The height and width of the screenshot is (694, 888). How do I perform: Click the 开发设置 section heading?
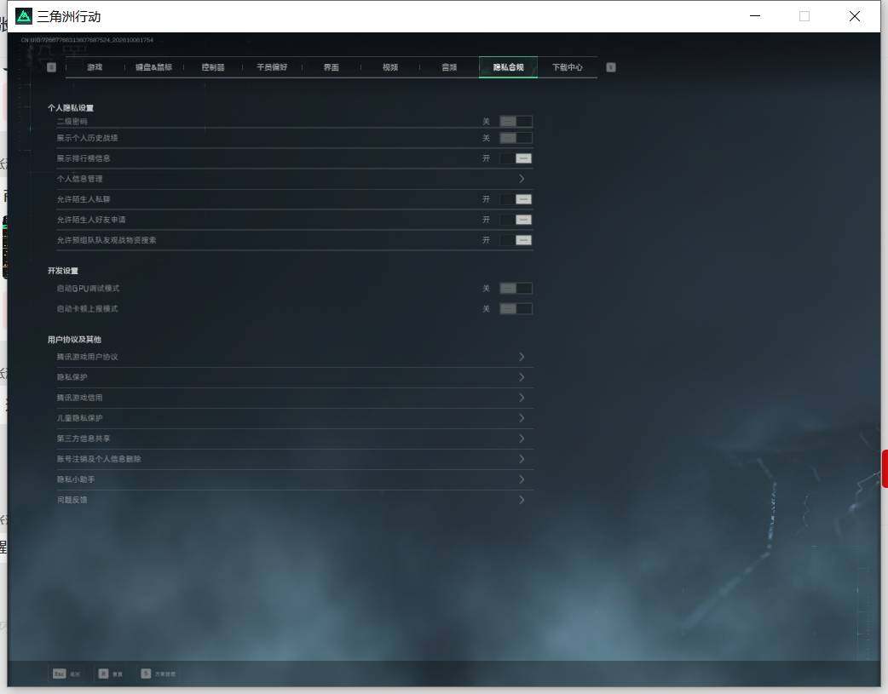point(63,271)
